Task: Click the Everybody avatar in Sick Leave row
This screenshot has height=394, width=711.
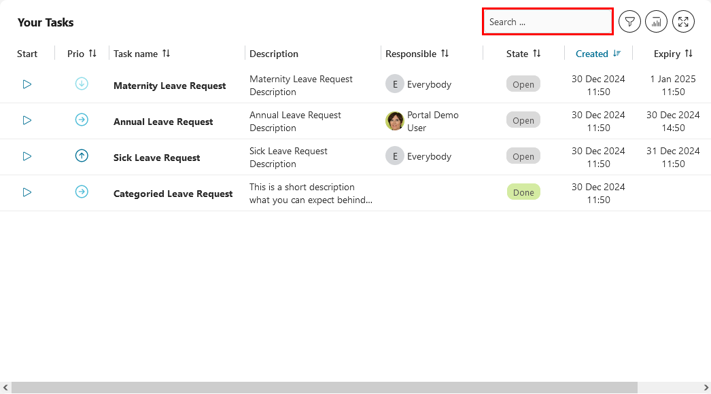Action: pyautogui.click(x=395, y=156)
